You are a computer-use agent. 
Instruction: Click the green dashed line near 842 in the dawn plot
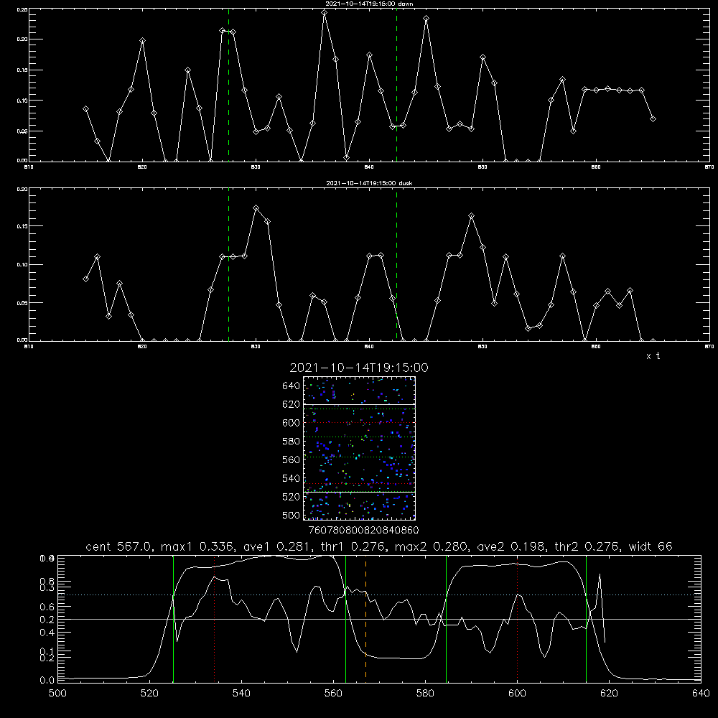(396, 85)
